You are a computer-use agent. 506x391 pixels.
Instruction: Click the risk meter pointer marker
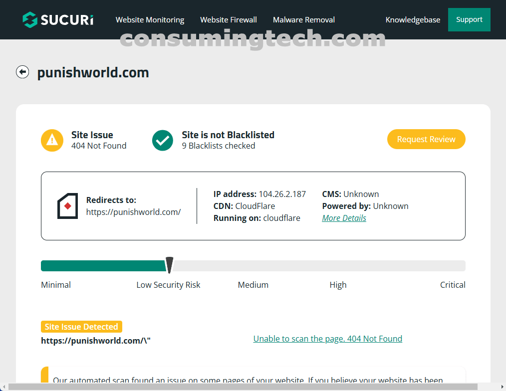(x=169, y=265)
